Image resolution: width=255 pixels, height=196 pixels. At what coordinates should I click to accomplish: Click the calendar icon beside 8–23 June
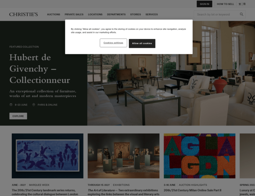point(11,105)
